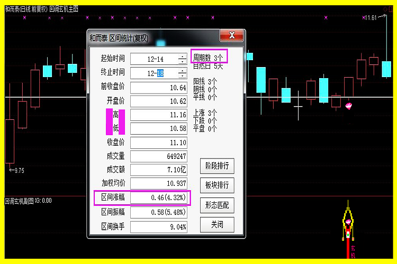This screenshot has height=264, width=397.
Task: Click the yellow arrow signal in the sub-chart
Action: [x=348, y=218]
